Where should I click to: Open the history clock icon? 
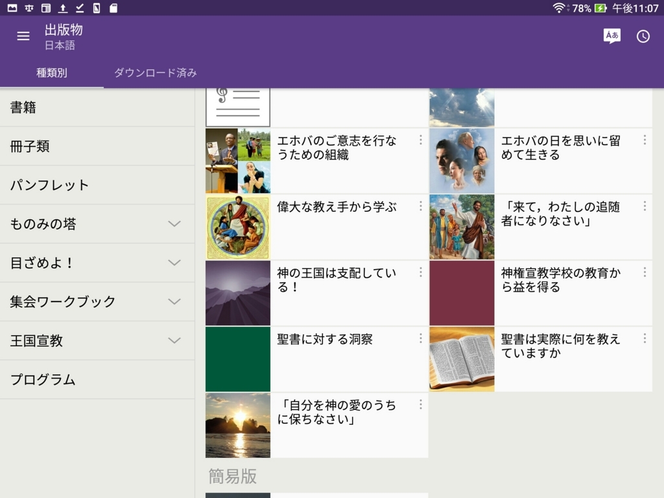pyautogui.click(x=643, y=36)
